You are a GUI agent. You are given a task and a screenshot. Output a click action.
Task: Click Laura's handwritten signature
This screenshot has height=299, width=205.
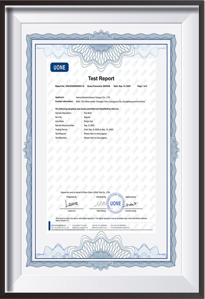(x=71, y=204)
